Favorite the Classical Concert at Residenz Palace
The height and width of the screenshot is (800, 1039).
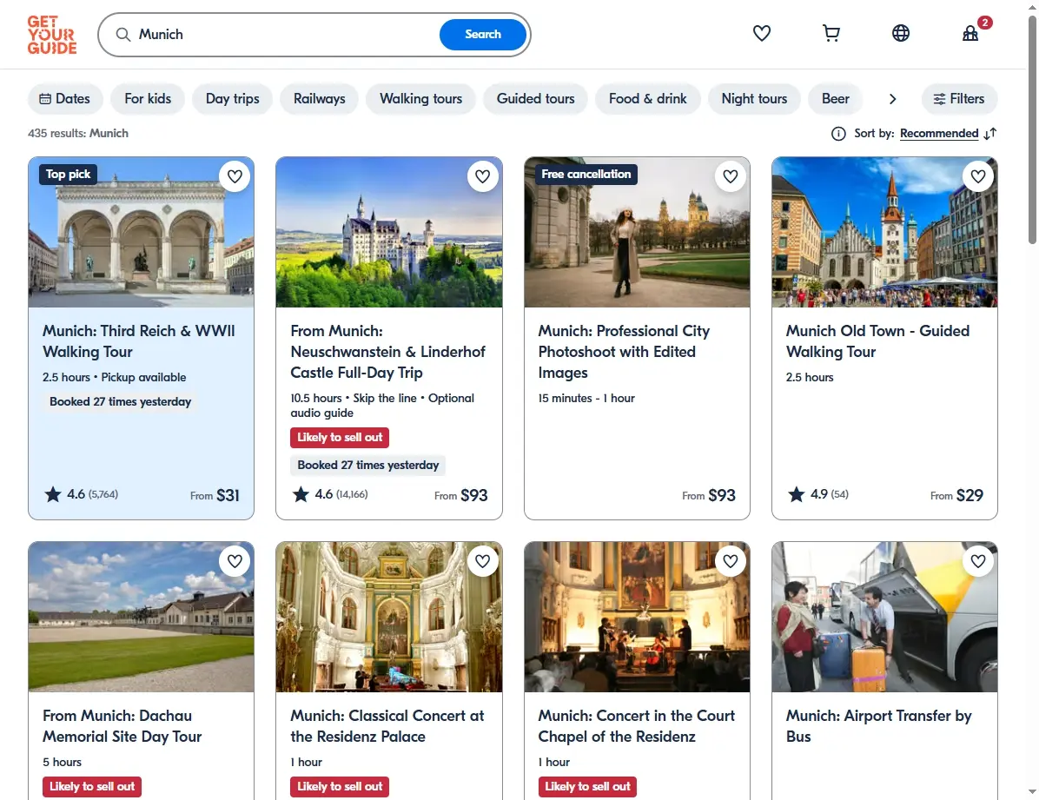coord(482,561)
